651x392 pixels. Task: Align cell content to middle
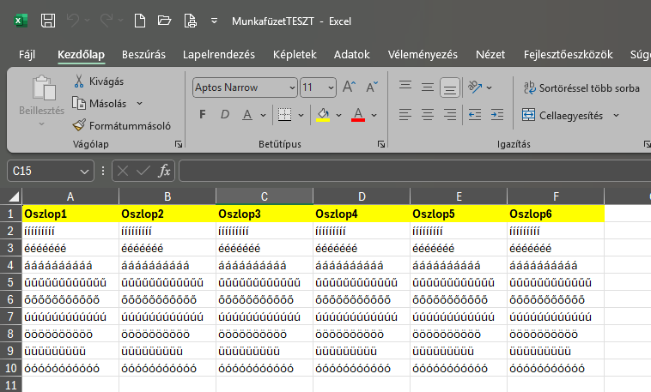(428, 87)
